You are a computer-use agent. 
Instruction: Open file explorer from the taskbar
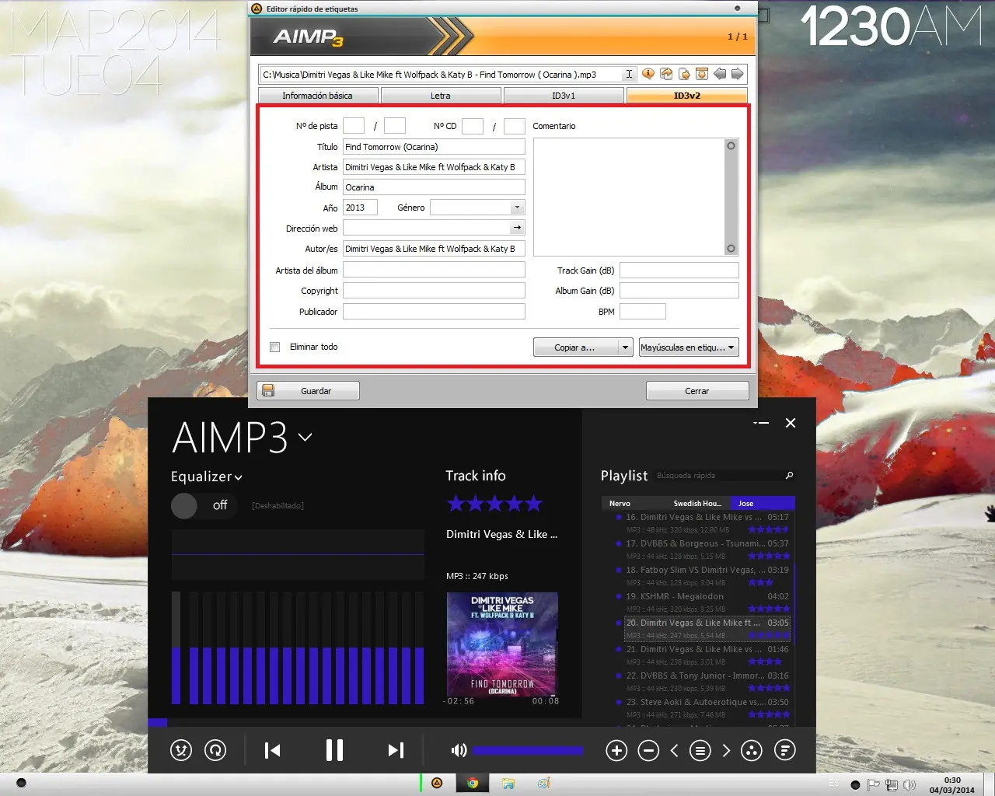(508, 783)
